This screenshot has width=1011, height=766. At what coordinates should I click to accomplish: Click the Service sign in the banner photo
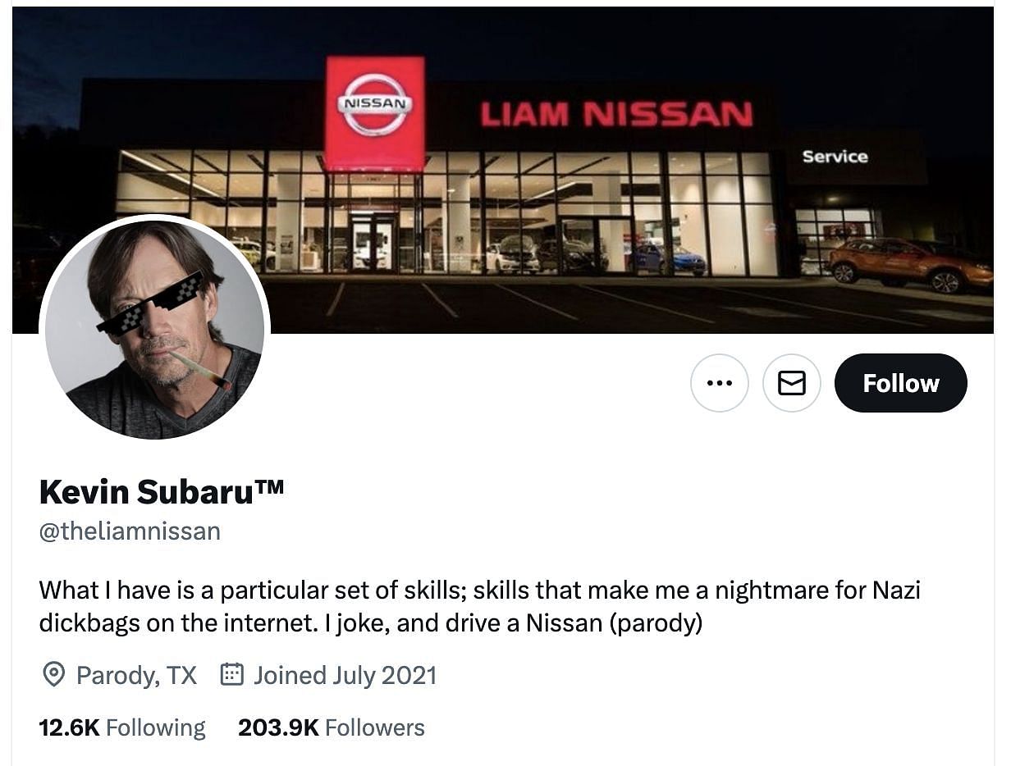835,156
